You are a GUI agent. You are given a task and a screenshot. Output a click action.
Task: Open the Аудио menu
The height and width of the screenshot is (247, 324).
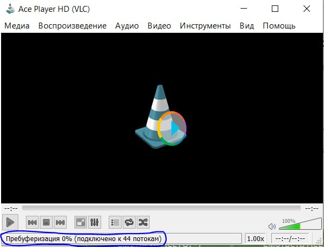127,26
